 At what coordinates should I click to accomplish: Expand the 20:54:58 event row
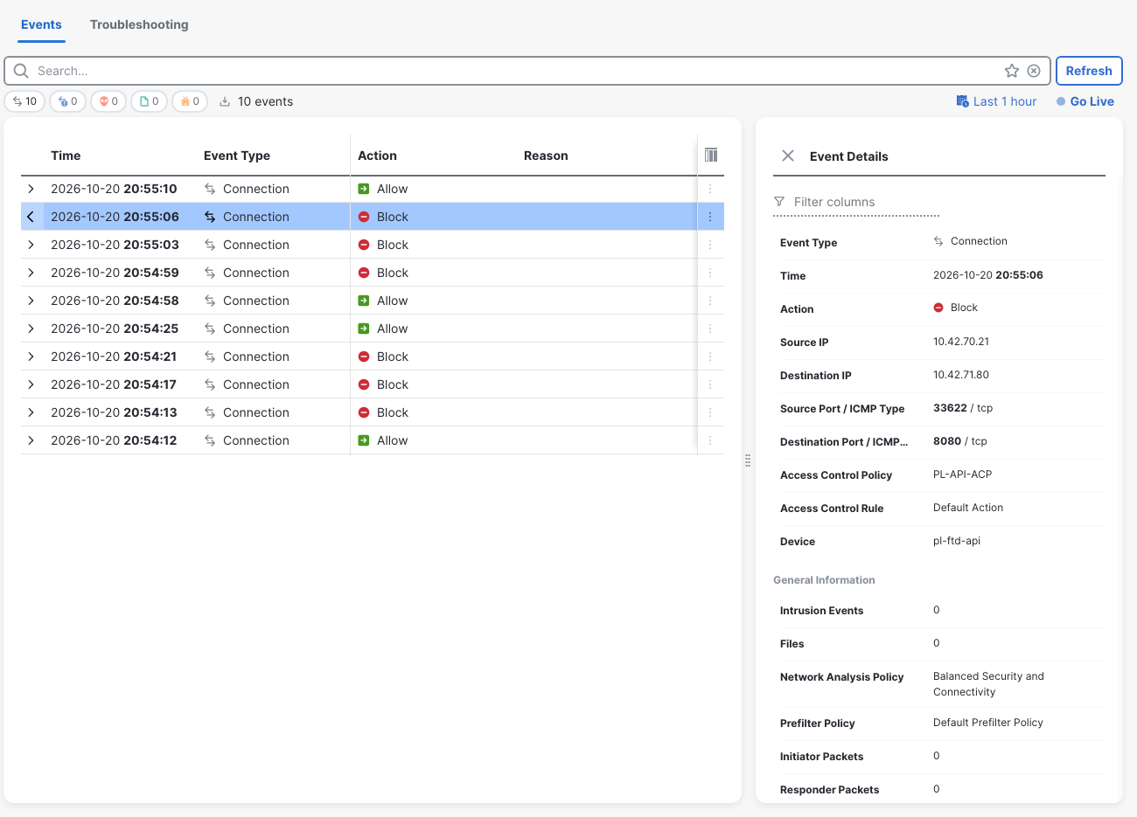click(x=31, y=301)
